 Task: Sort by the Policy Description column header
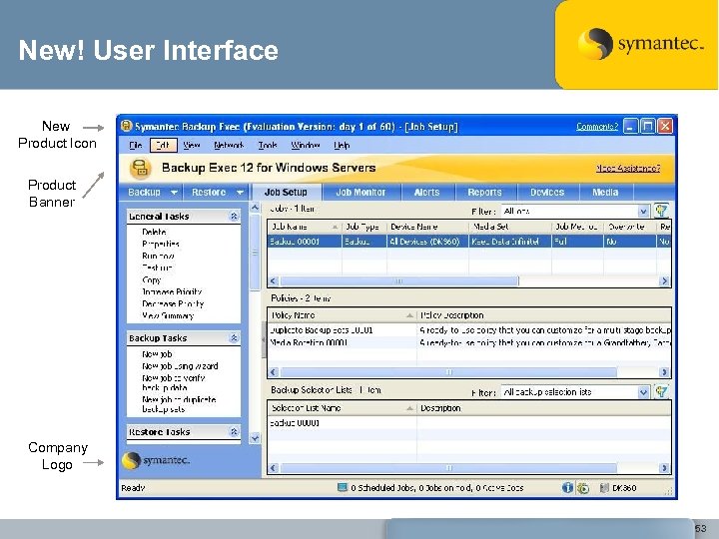click(544, 315)
